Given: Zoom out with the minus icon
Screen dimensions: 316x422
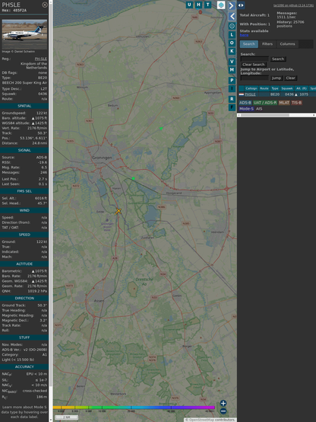Looking at the screenshot, I should pyautogui.click(x=223, y=411).
